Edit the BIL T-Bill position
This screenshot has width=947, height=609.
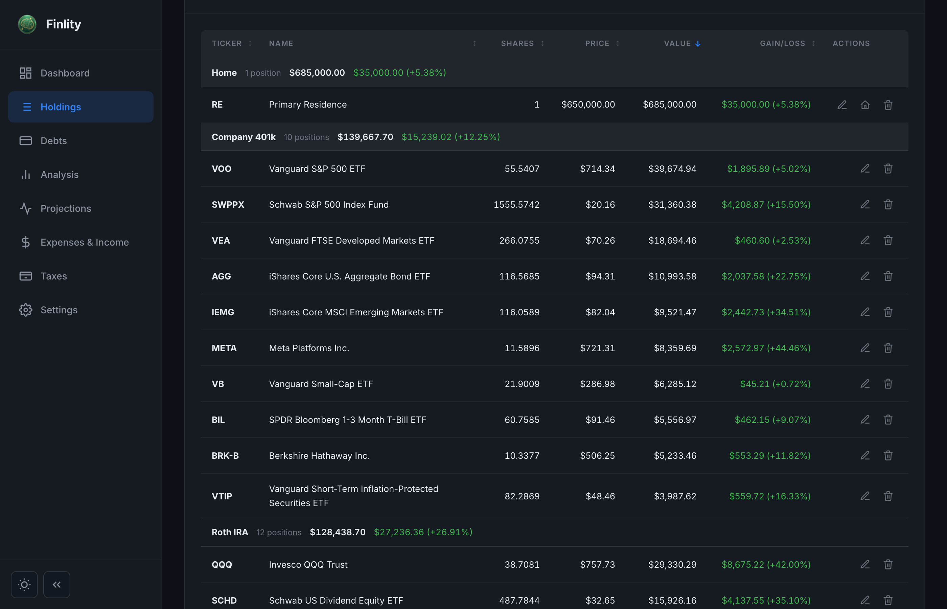point(865,420)
